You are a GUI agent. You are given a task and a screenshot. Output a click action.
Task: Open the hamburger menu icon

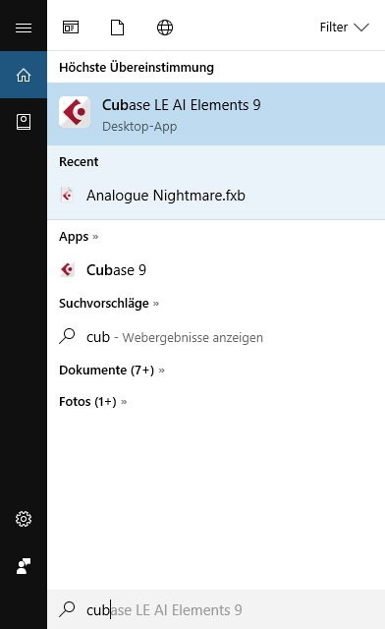pyautogui.click(x=24, y=28)
